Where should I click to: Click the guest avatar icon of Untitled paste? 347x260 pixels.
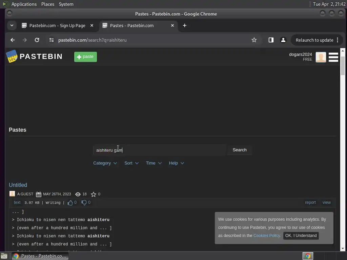(x=12, y=194)
